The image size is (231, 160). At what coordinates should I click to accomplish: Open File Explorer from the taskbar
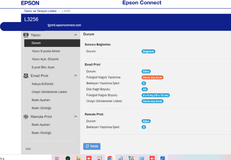[x=78, y=158]
